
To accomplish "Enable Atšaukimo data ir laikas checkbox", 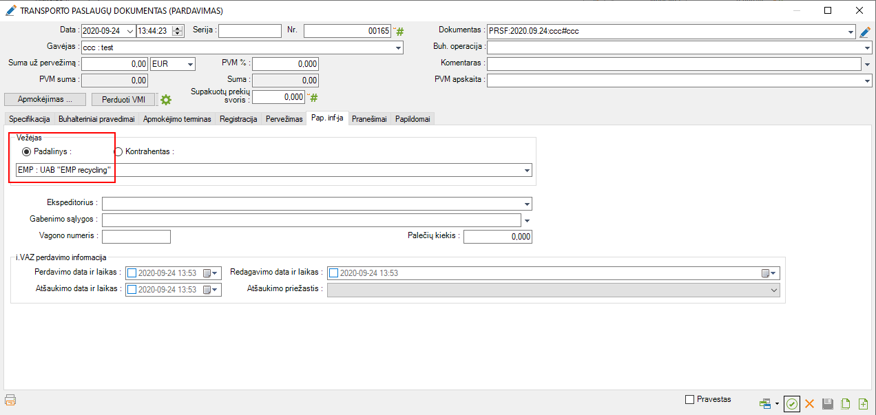I will [x=132, y=290].
